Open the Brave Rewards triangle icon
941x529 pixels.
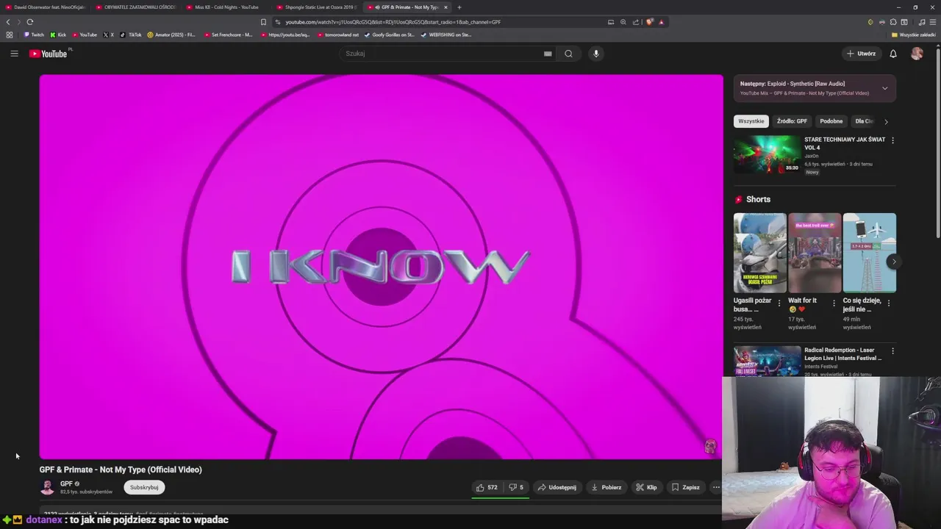[661, 22]
